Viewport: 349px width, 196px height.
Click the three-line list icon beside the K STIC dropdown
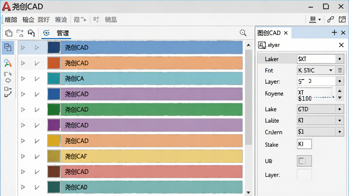pos(340,70)
